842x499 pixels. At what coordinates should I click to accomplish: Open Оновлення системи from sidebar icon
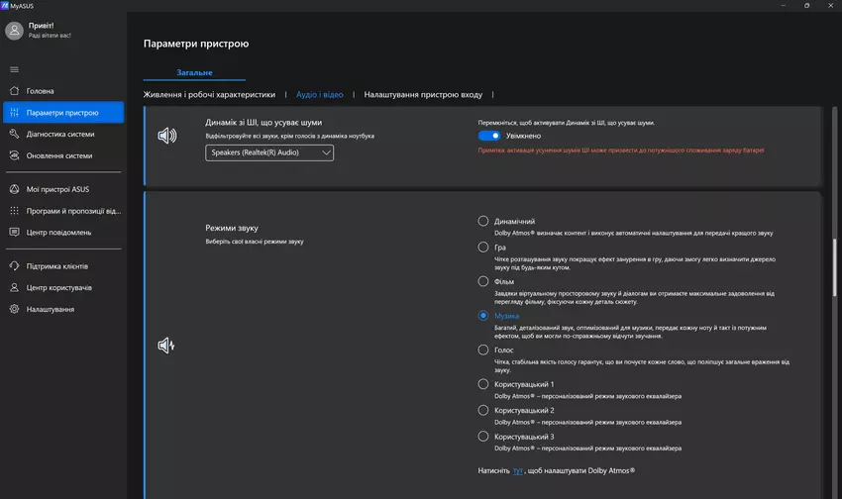pos(14,155)
